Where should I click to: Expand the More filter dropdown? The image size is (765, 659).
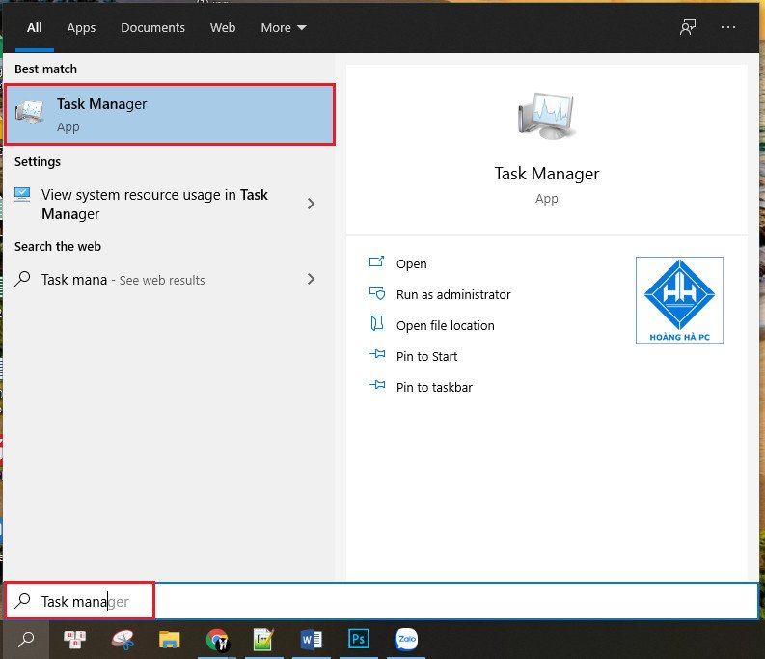click(283, 27)
